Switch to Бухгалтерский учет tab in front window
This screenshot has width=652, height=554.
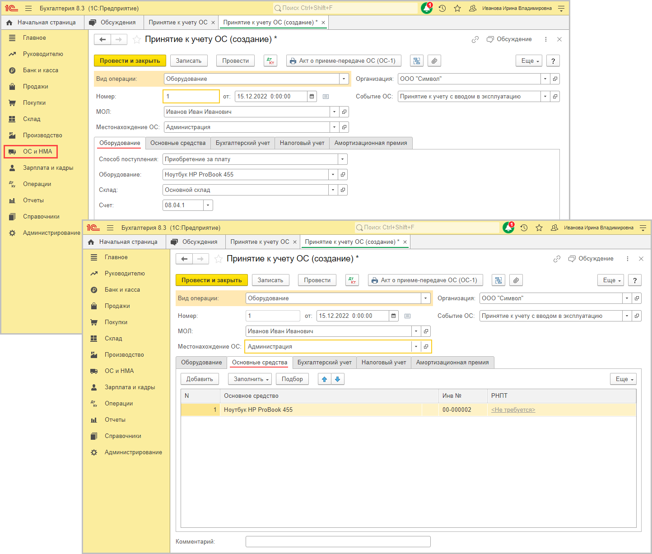click(324, 362)
